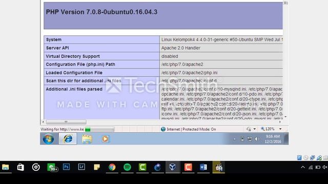328x184 pixels.
Task: Switch to the yellow highlighted app after Word
Action: [219, 167]
